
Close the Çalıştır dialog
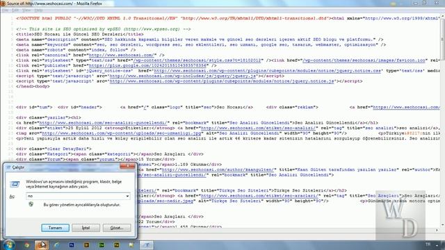coord(127,166)
